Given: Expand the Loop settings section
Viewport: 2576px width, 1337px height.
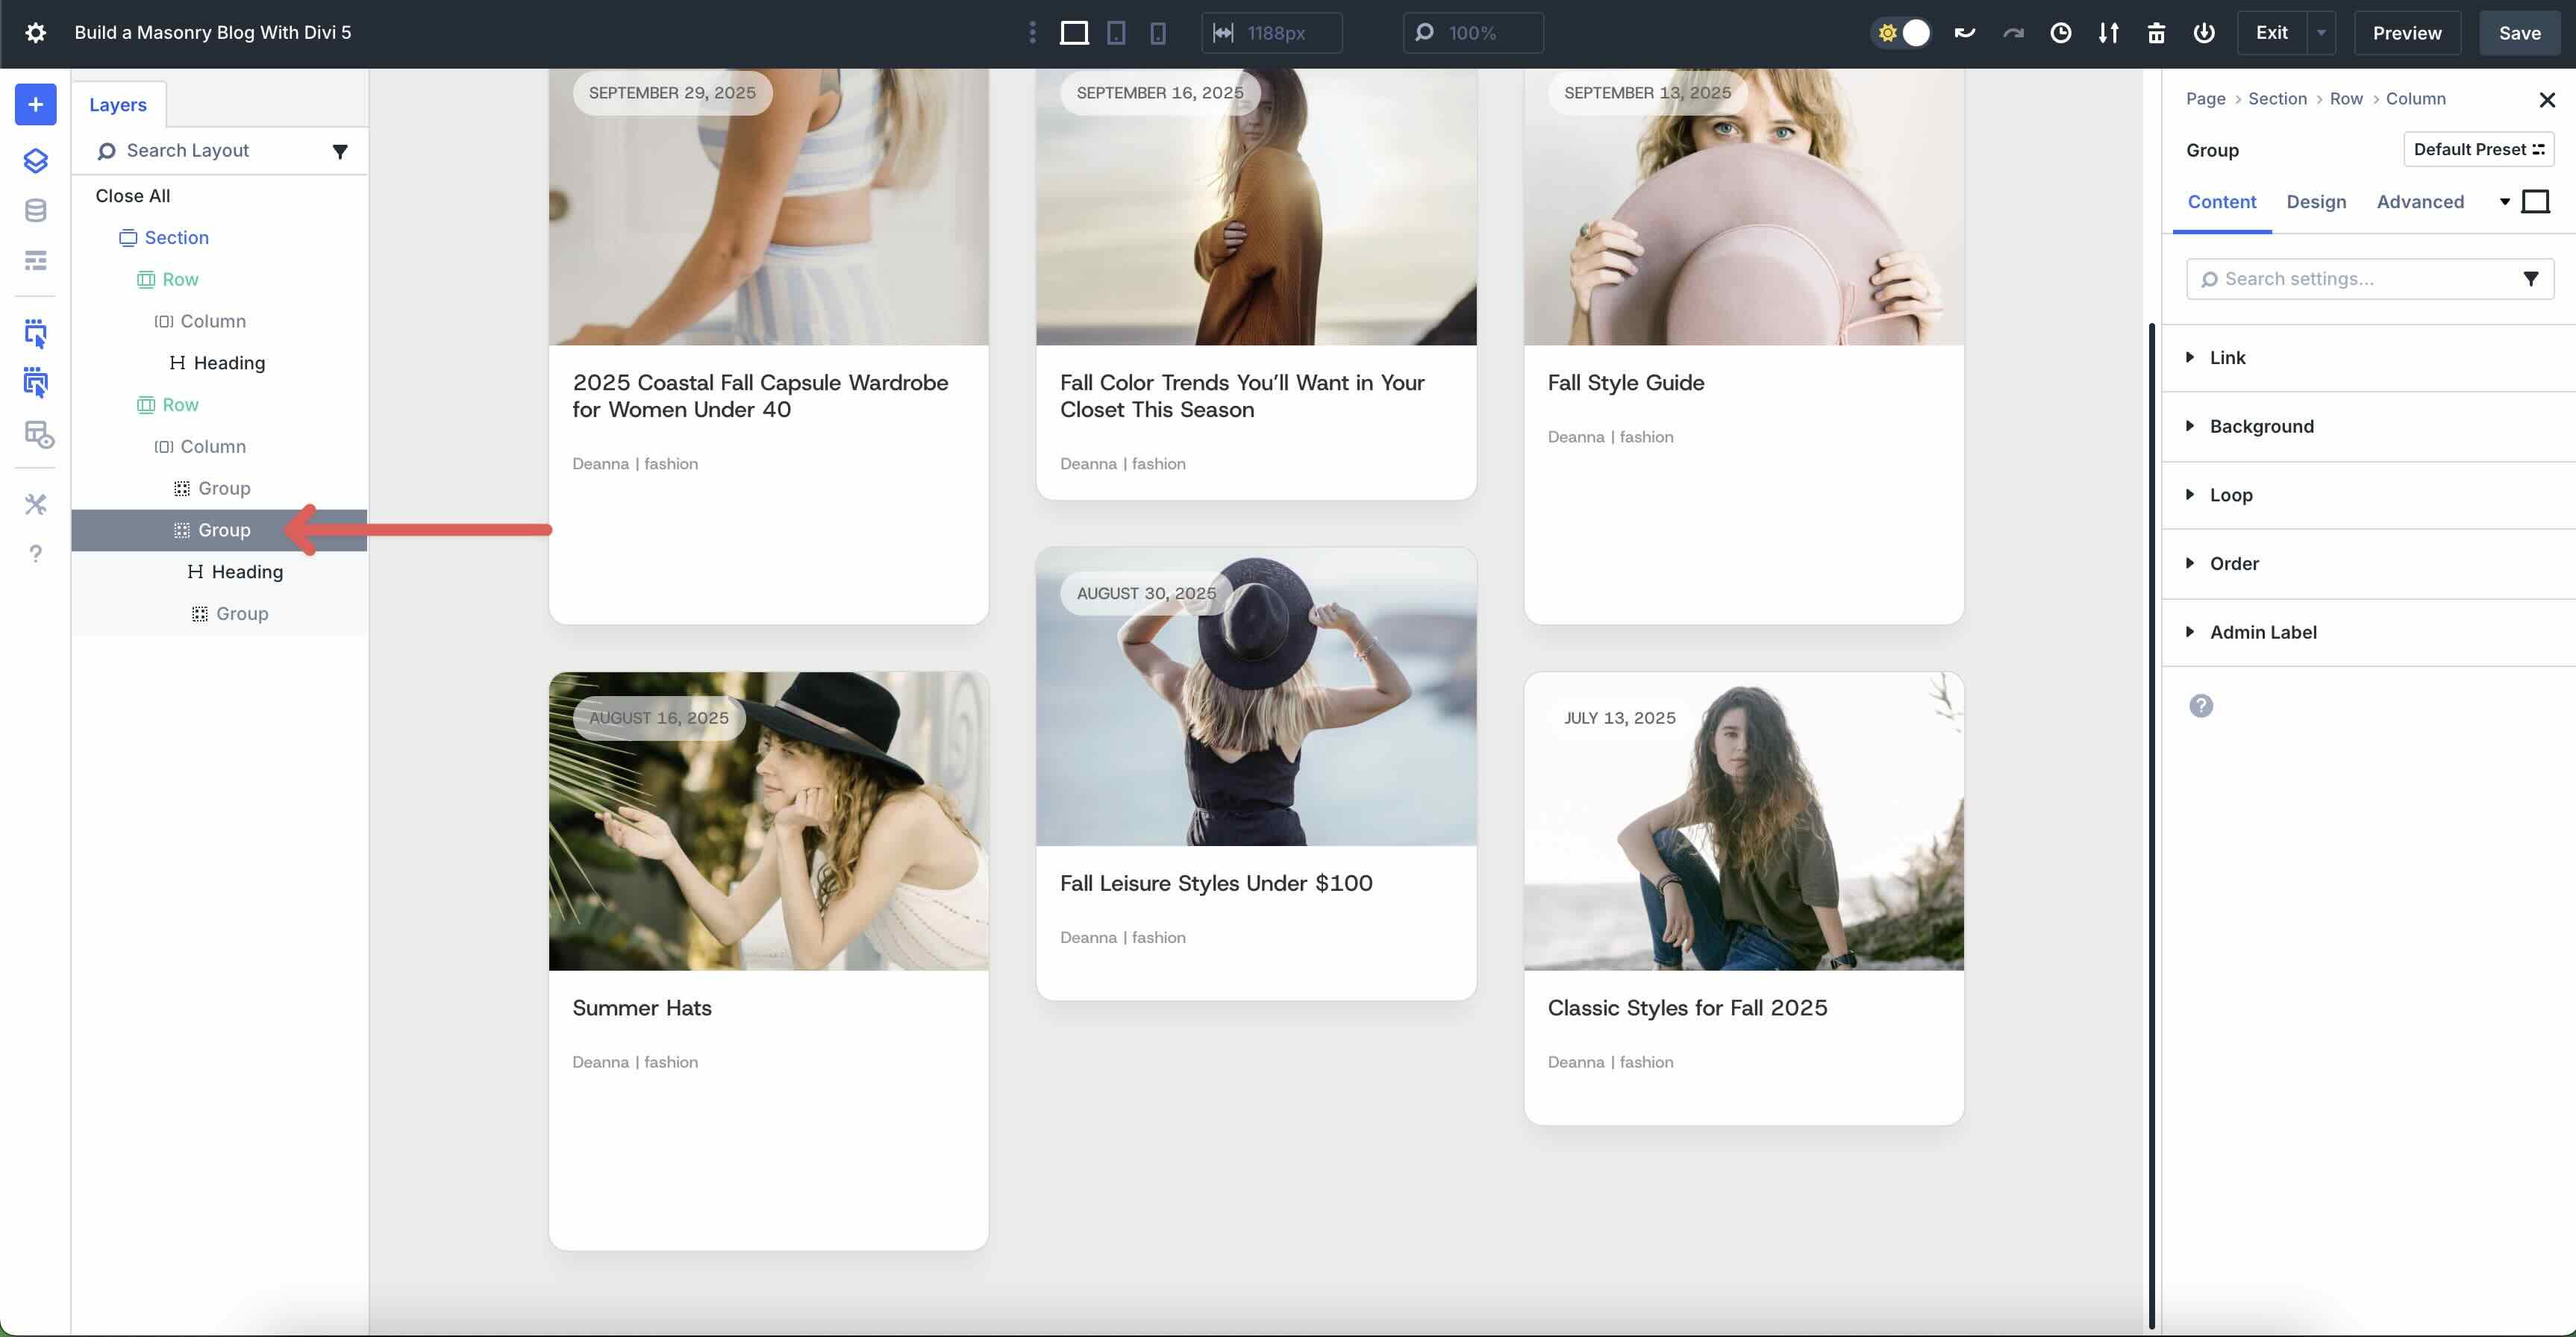Looking at the screenshot, I should (x=2231, y=495).
